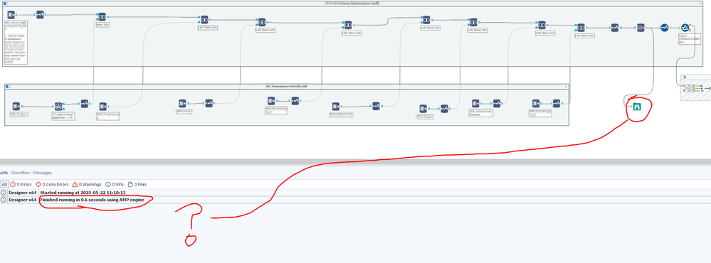Click 'Designer x64' in the Finished running row
The height and width of the screenshot is (263, 711).
22,200
